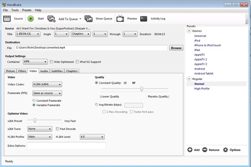Select the Universal preset
Image resolution: width=251 pixels, height=167 pixels.
click(x=200, y=36)
